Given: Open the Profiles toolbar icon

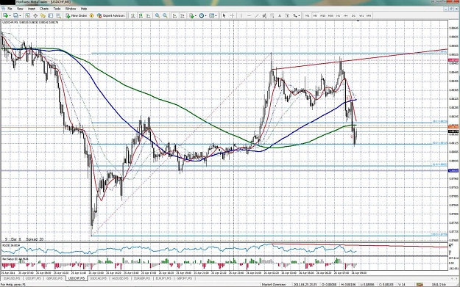Looking at the screenshot, I should tap(15, 15).
